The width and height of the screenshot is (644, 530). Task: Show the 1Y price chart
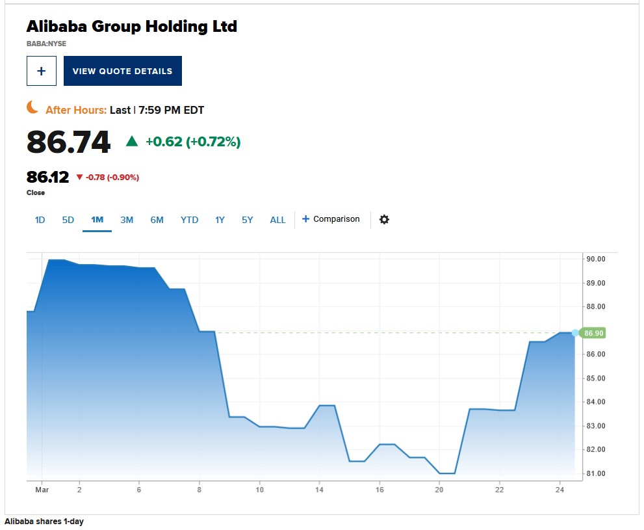tap(220, 220)
